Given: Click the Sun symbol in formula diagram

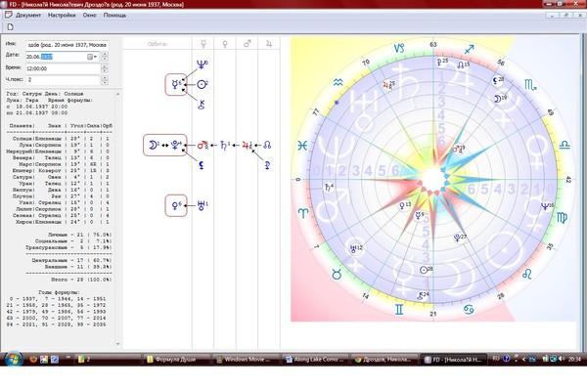Looking at the screenshot, I should pos(203,84).
